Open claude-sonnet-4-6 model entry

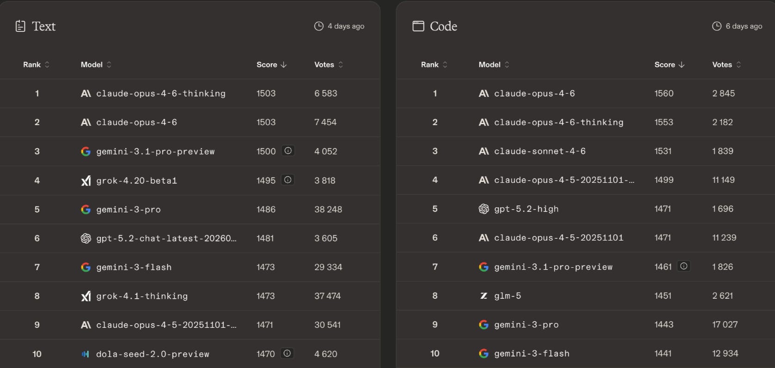[x=540, y=151]
